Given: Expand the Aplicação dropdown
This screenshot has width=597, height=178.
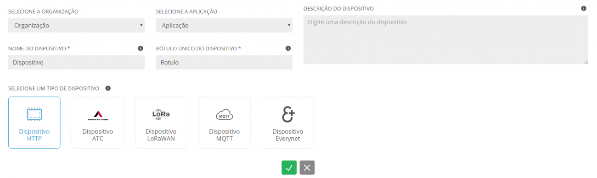Looking at the screenshot, I should coord(224,26).
